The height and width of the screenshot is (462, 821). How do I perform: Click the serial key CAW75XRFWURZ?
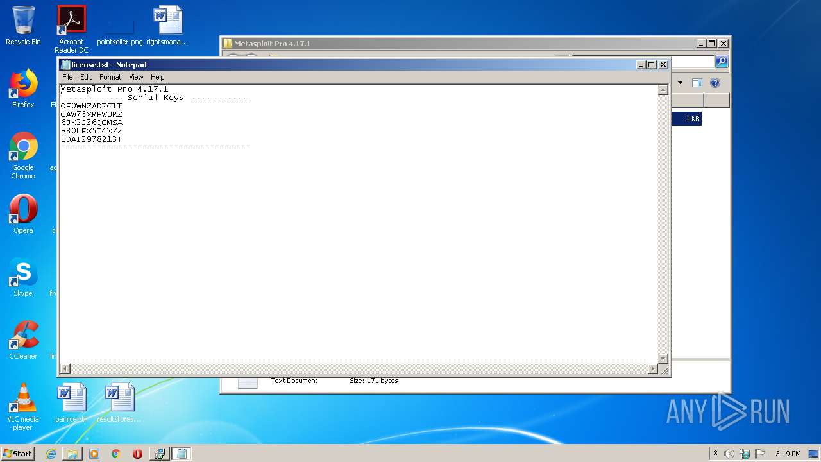[x=91, y=114]
